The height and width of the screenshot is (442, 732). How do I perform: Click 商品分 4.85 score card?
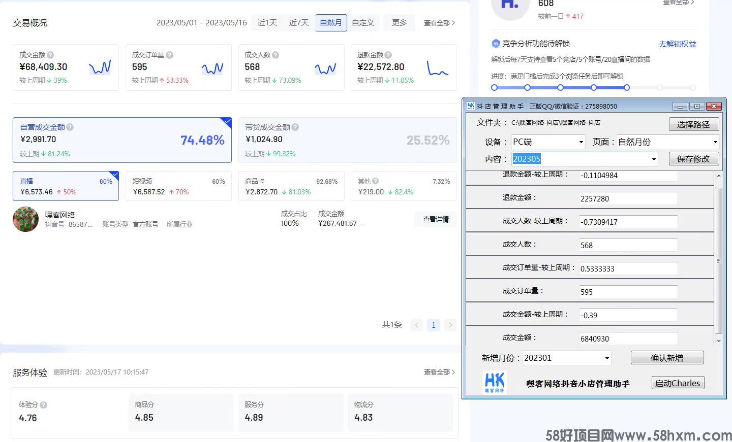click(x=181, y=413)
